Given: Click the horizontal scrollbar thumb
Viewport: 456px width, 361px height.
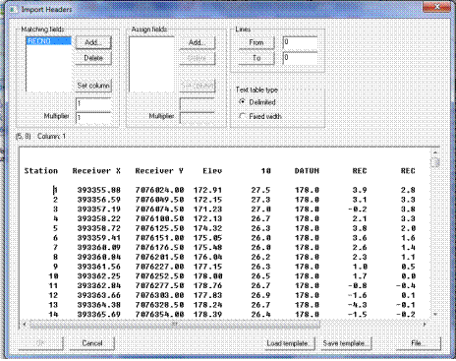Looking at the screenshot, I should coord(175,325).
